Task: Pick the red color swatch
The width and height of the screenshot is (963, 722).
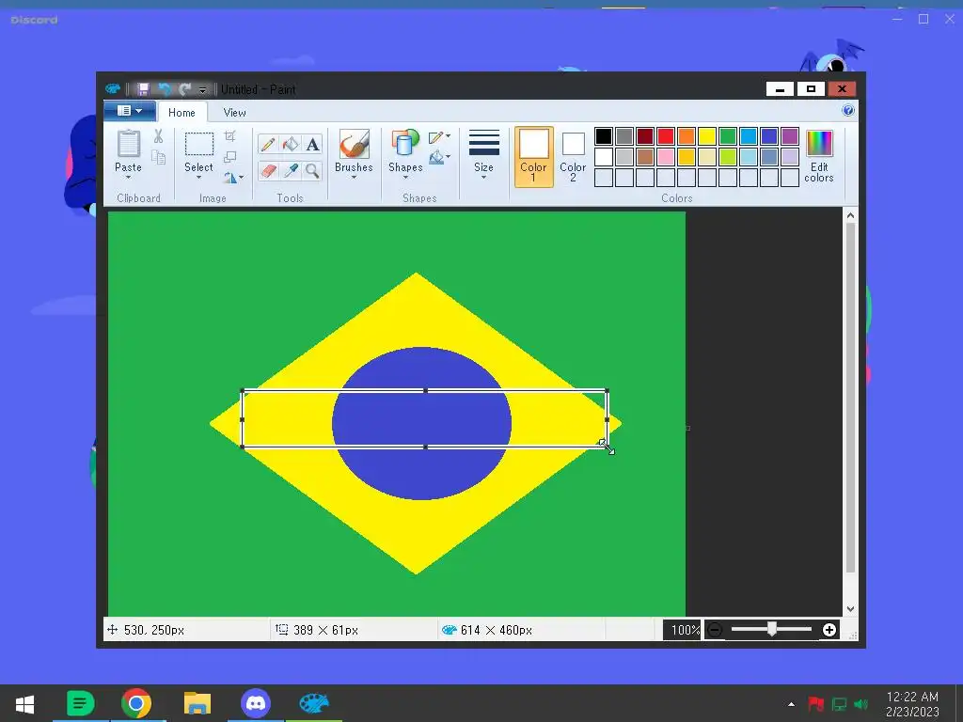Action: (x=666, y=136)
